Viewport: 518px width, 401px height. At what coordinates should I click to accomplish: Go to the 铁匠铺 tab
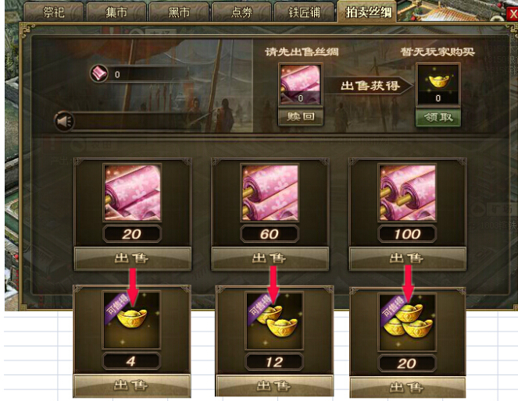pyautogui.click(x=304, y=12)
